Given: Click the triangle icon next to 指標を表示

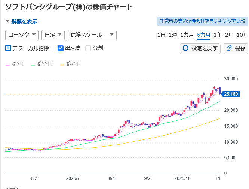Looking at the screenshot, I should 7,21.
